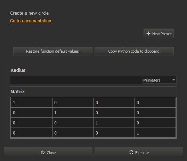The height and width of the screenshot is (161, 187).
Task: Click Copy Python code to clipboard
Action: coord(134,51)
